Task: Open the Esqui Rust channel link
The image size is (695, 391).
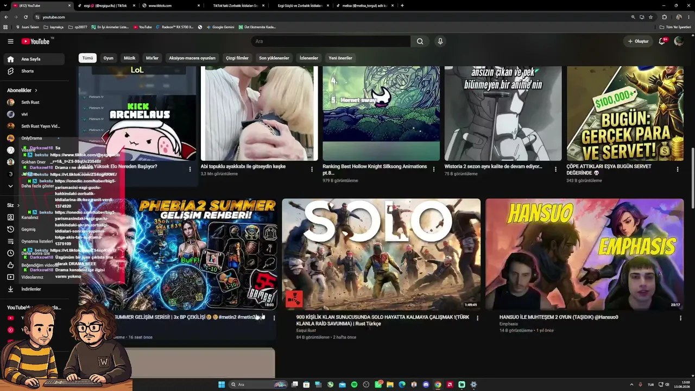Action: pyautogui.click(x=306, y=331)
